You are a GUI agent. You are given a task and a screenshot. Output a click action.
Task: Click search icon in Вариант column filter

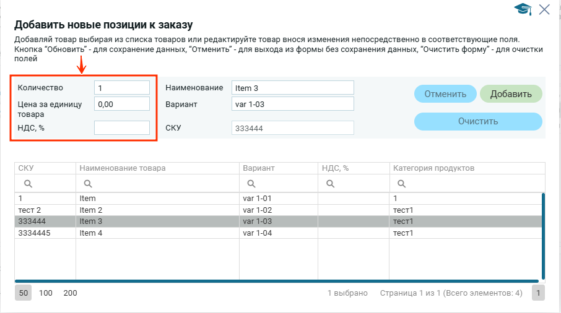[x=251, y=183]
